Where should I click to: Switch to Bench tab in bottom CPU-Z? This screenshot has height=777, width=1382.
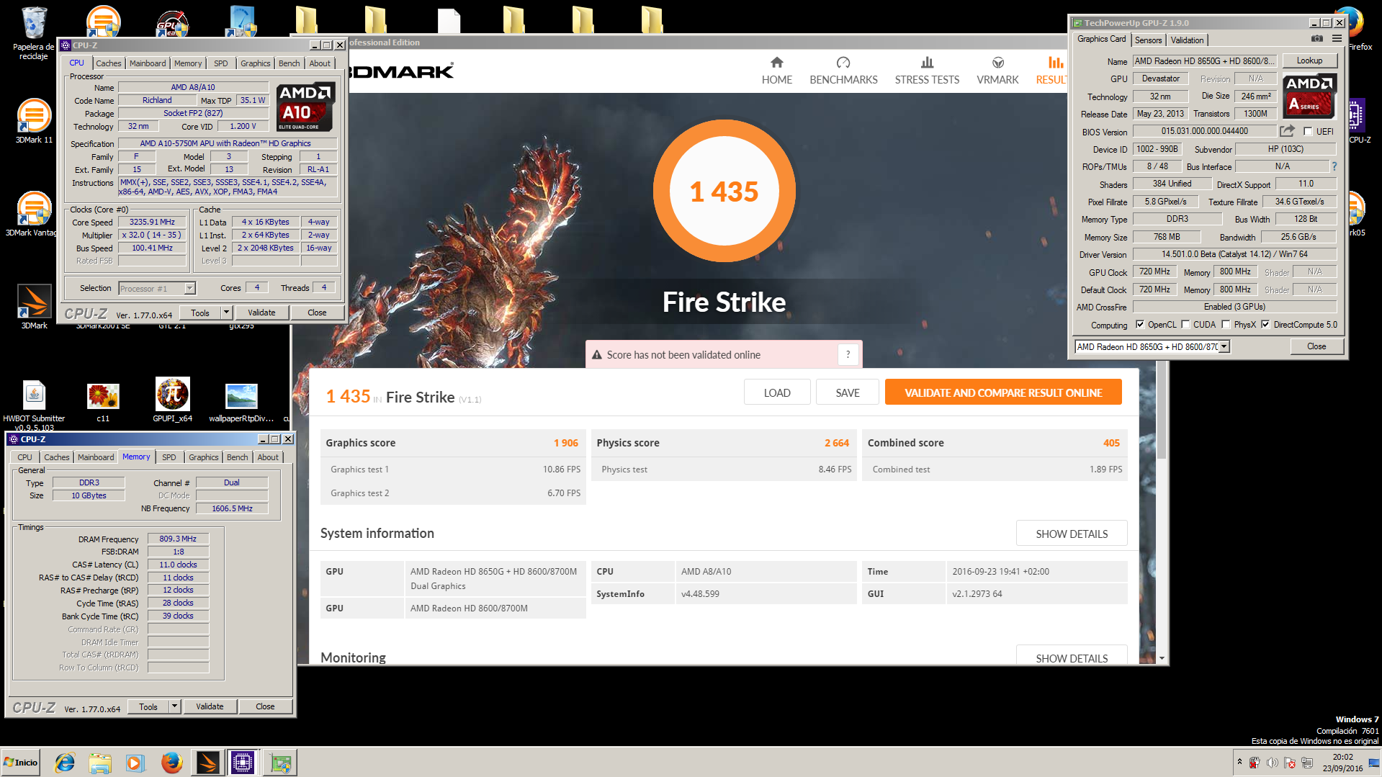coord(237,457)
